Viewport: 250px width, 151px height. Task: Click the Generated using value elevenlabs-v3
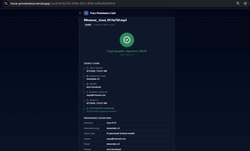click(113, 128)
